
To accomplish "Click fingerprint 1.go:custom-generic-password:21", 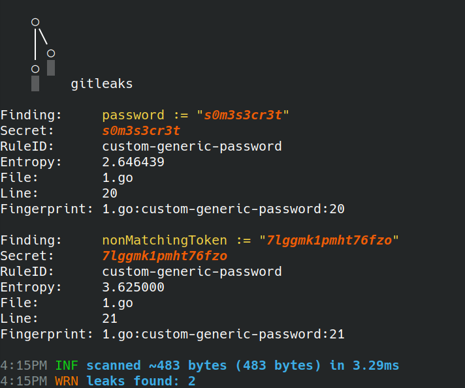I will (x=223, y=335).
